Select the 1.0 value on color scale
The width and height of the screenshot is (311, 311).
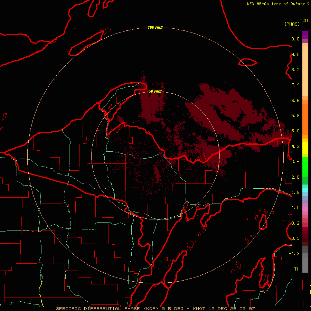pyautogui.click(x=295, y=208)
